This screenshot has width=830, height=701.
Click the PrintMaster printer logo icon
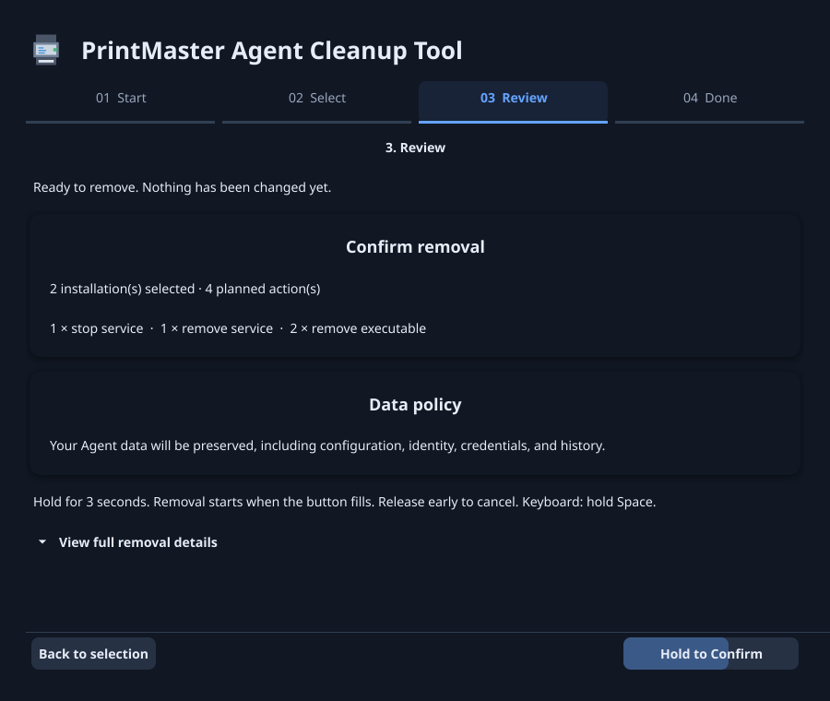[46, 51]
